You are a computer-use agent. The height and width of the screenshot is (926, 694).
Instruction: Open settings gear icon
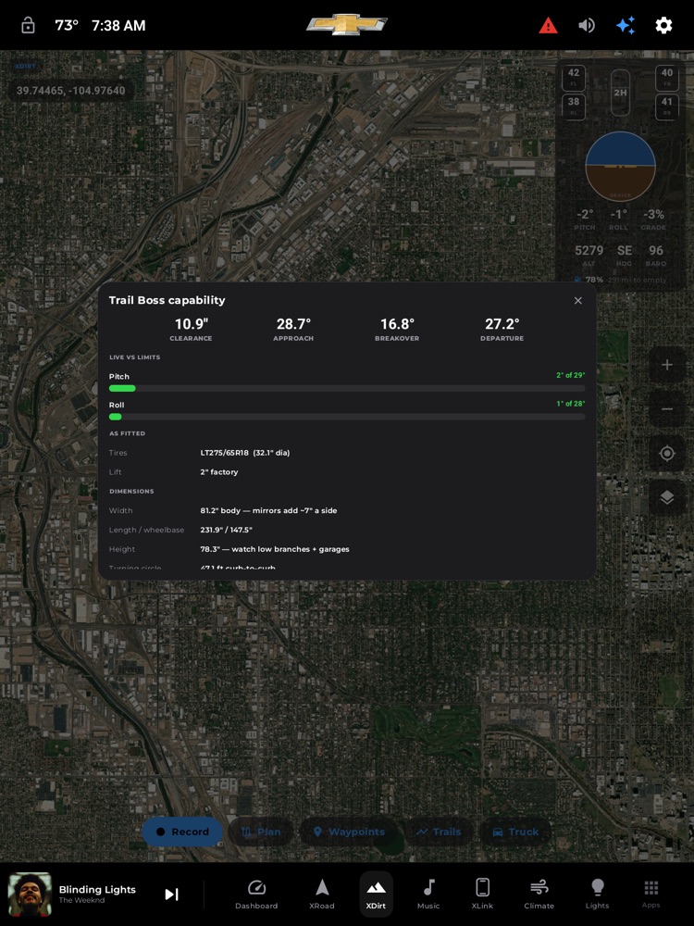[x=663, y=25]
